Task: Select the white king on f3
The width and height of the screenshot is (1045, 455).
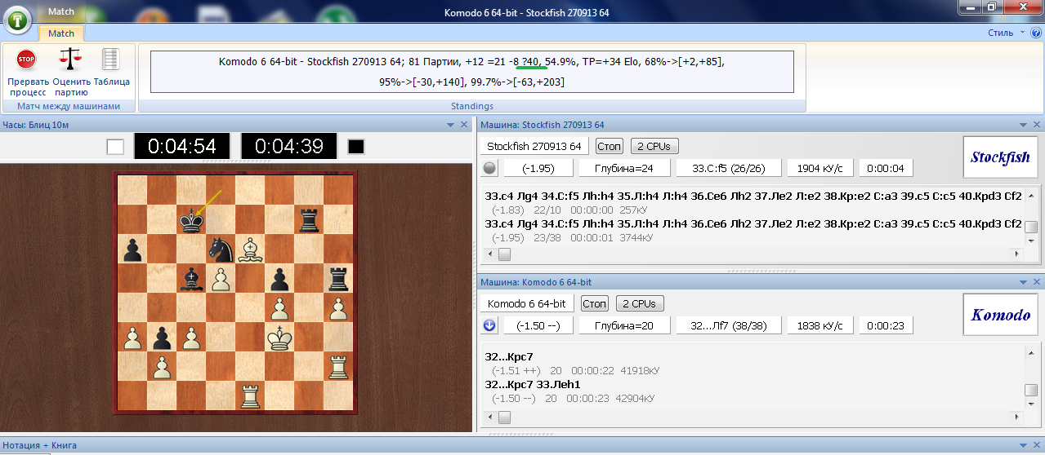Action: 280,338
